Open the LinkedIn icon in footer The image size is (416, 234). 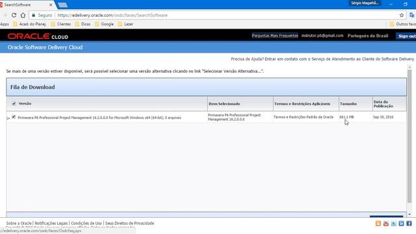tap(401, 224)
